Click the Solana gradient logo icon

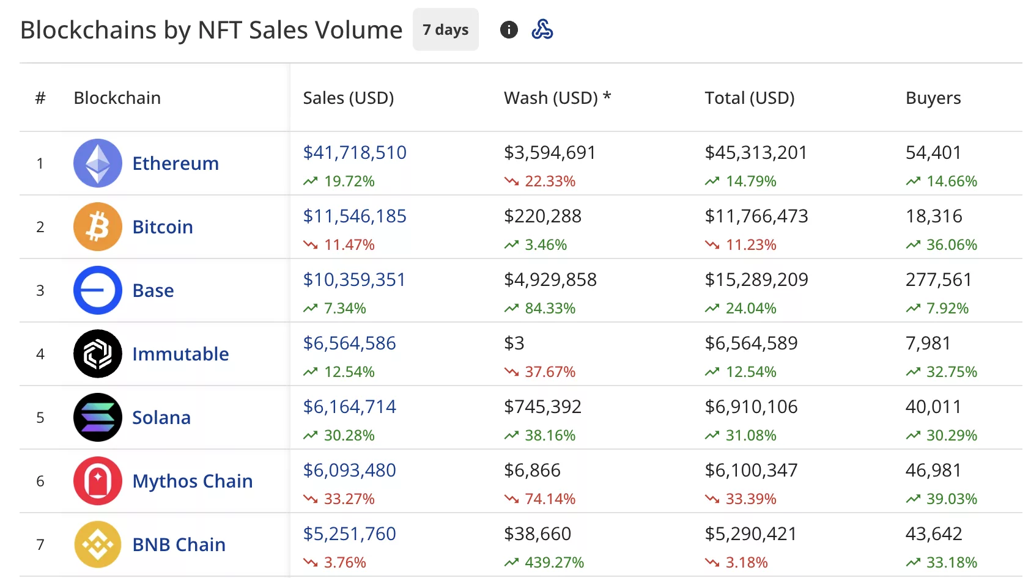coord(97,417)
